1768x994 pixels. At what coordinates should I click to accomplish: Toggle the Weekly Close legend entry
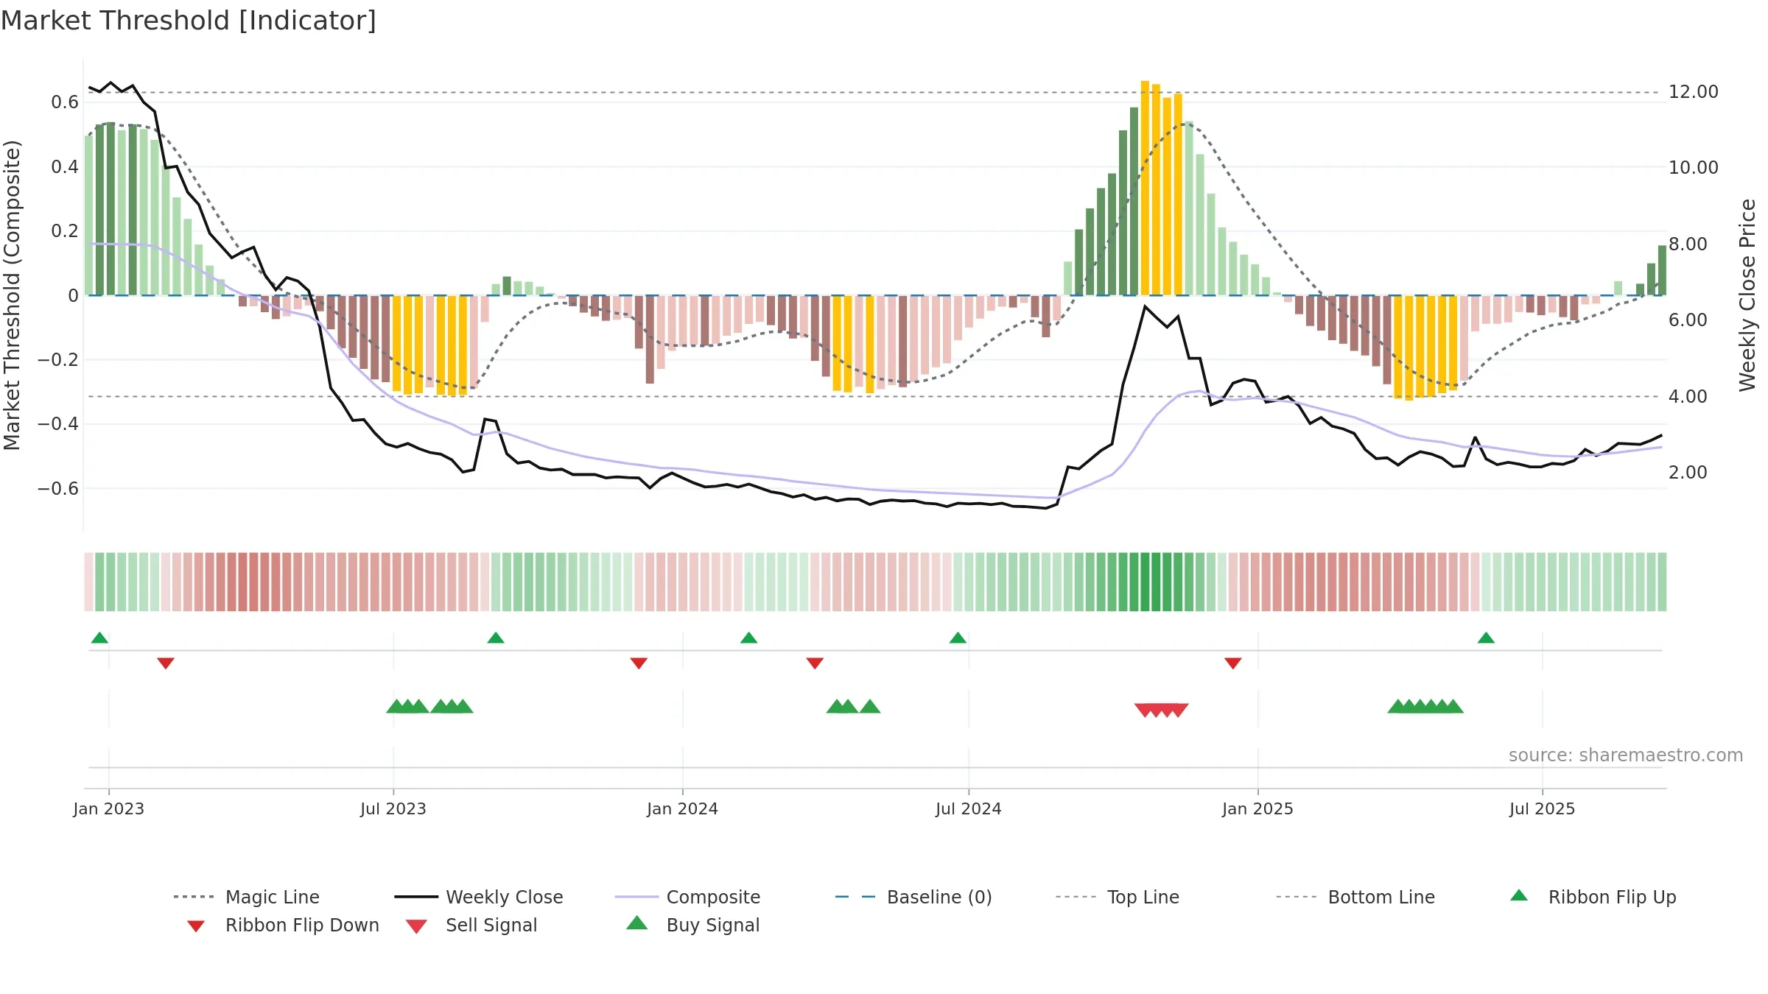tap(479, 897)
